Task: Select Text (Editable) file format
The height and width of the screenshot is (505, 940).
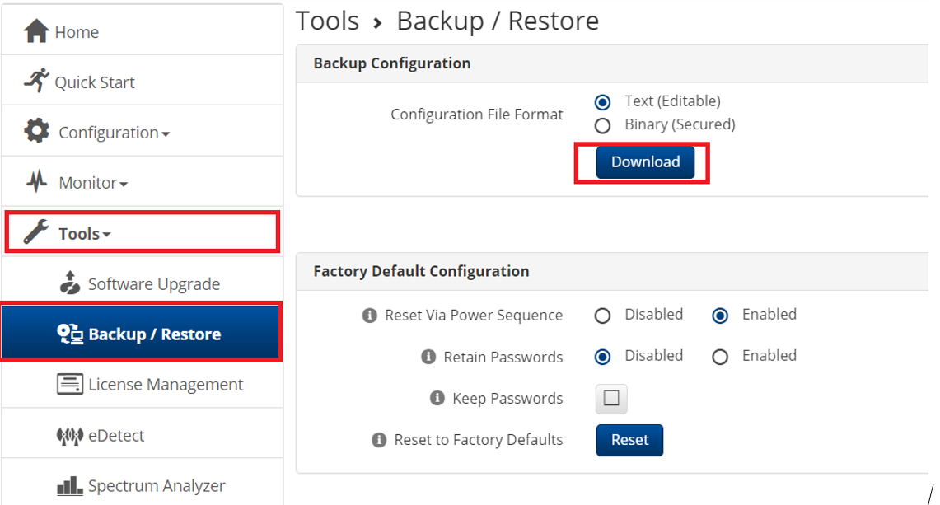Action: point(602,102)
